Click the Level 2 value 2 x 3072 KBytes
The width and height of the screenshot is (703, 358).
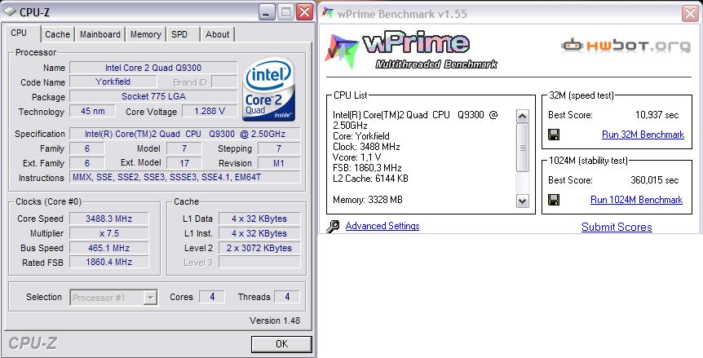[259, 248]
